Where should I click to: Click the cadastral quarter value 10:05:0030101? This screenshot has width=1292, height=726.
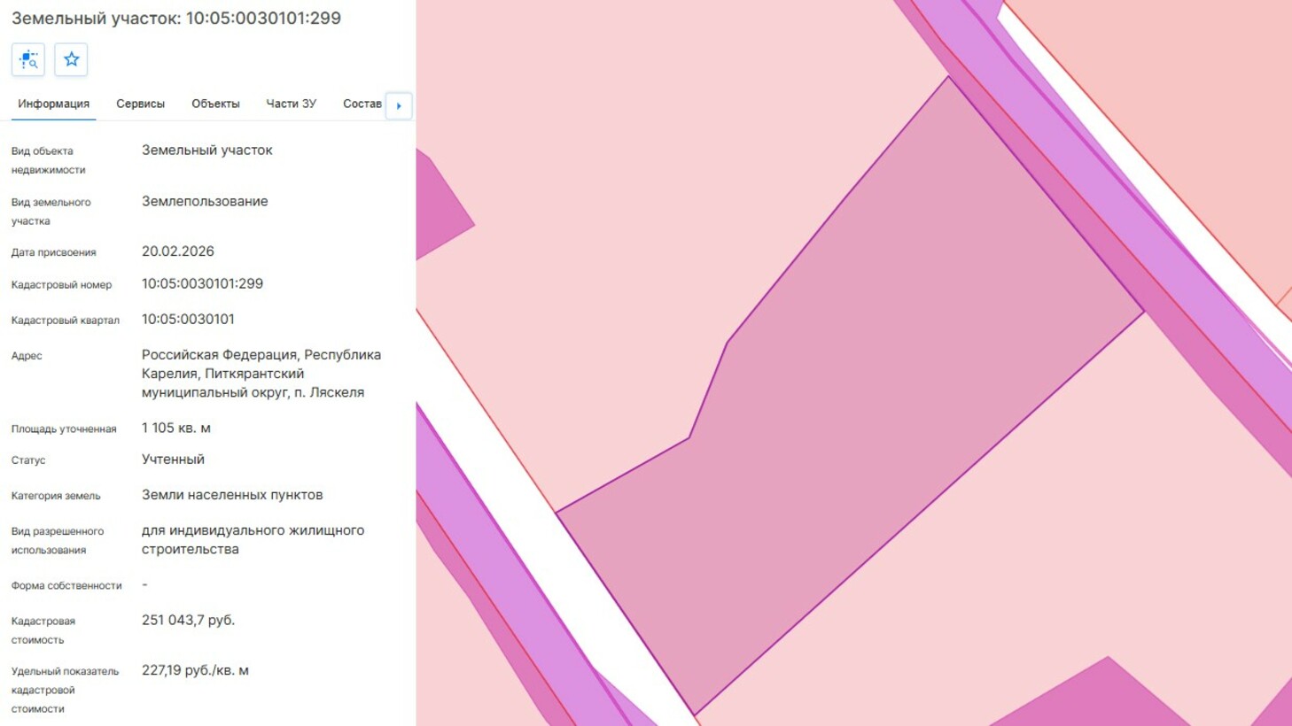pyautogui.click(x=188, y=319)
